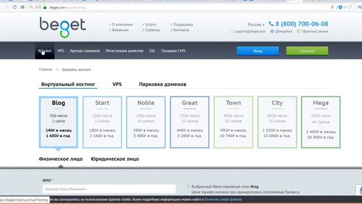Open the speed dial grid icon

point(23,7)
